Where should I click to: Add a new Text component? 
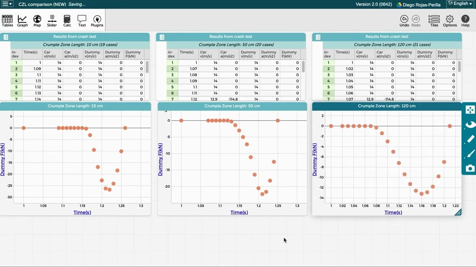point(82,21)
